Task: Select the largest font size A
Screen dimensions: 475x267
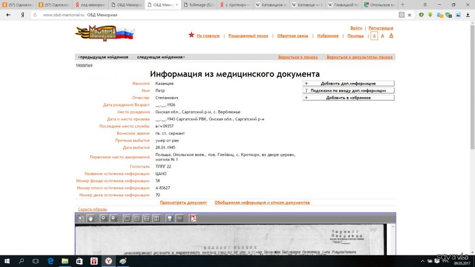Action: [392, 35]
